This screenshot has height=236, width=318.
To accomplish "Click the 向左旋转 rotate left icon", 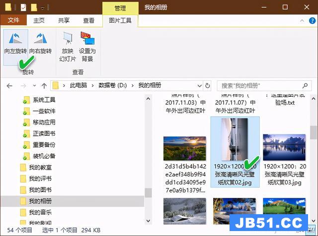I will (x=15, y=44).
